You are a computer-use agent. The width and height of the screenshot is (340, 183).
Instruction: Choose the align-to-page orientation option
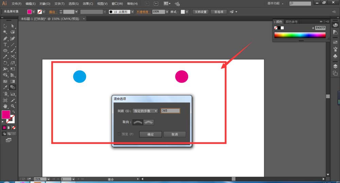click(137, 122)
